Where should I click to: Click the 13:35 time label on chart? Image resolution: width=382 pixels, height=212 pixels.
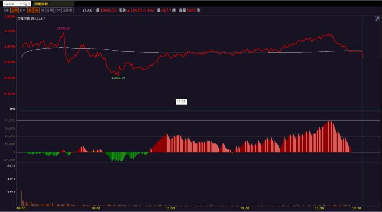181,101
